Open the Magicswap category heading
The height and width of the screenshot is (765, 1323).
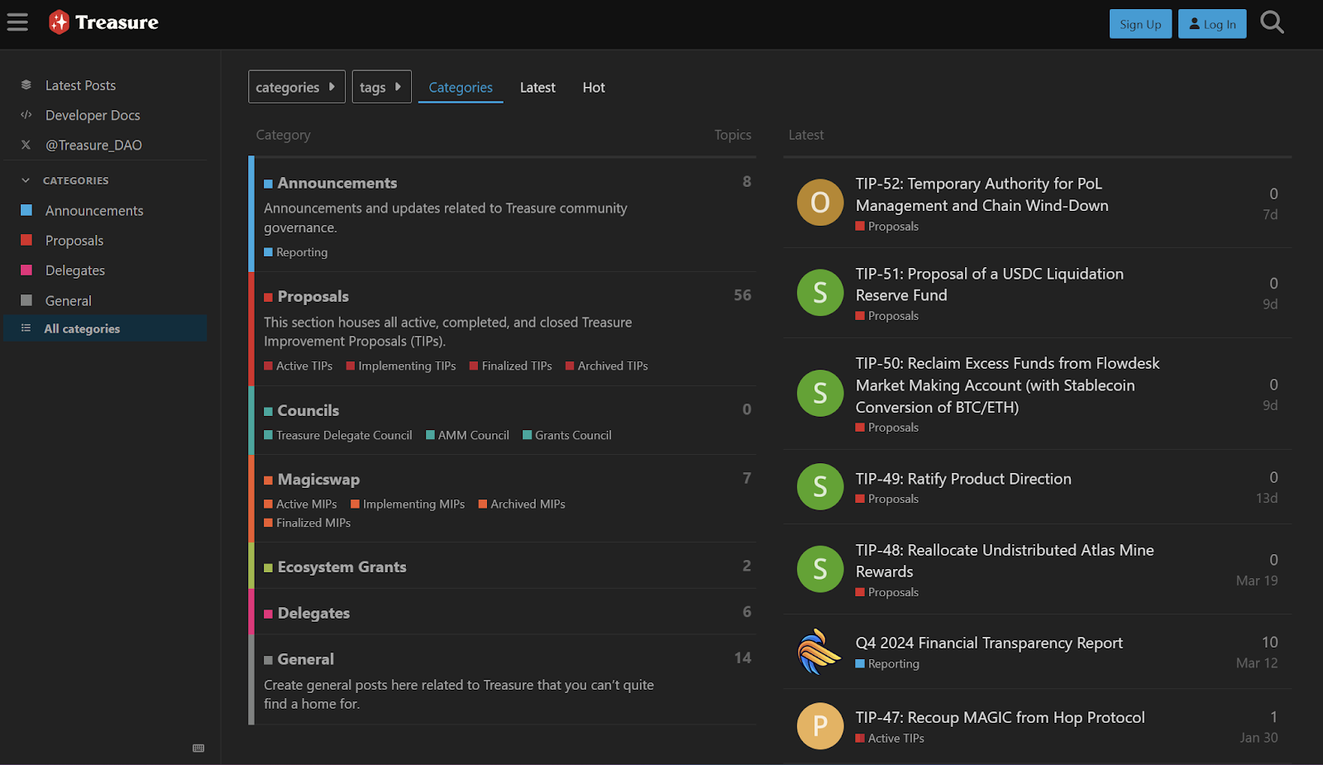click(x=318, y=479)
